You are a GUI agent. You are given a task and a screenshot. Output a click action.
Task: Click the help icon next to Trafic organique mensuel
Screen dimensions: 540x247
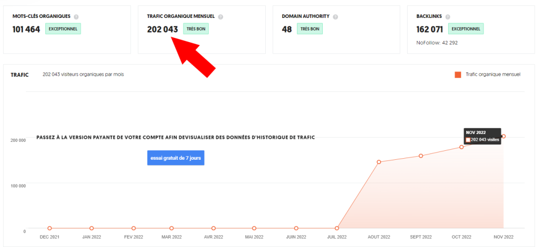220,16
